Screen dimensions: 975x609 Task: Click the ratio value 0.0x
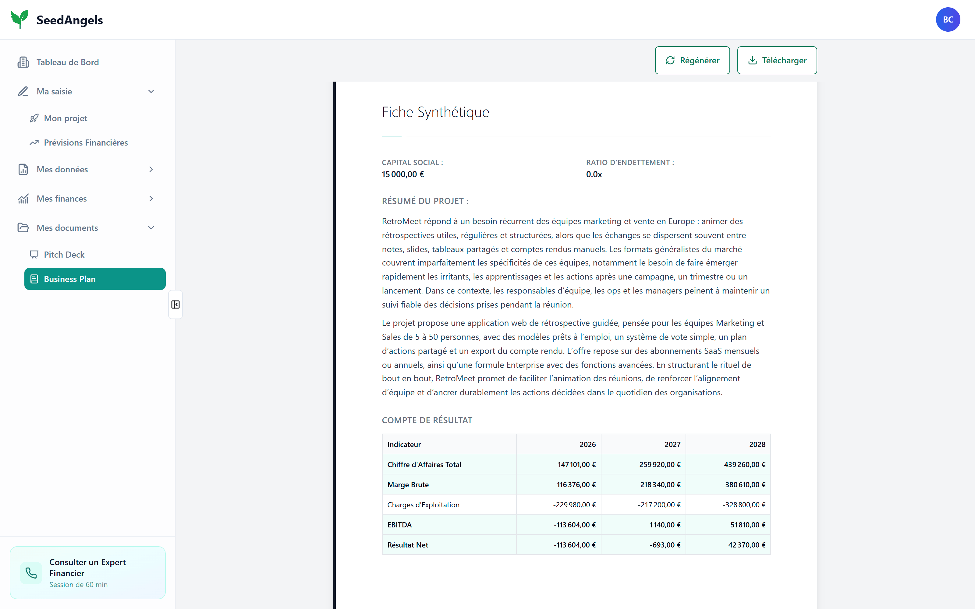(594, 174)
